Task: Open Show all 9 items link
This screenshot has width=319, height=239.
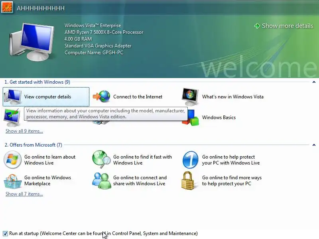Action: click(24, 131)
